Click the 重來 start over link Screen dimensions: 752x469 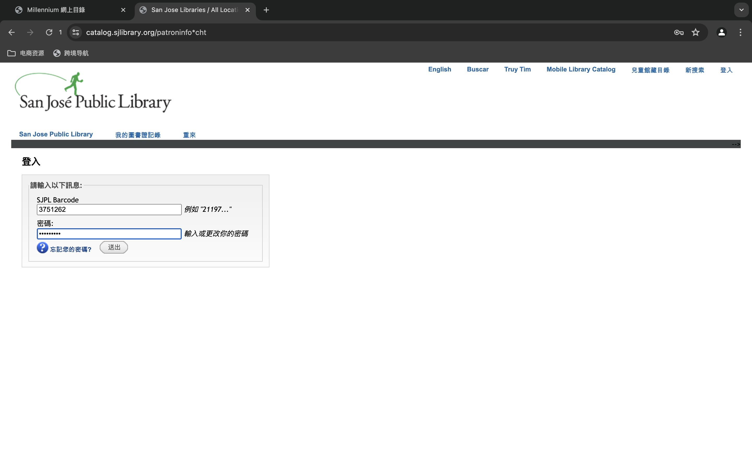pyautogui.click(x=189, y=135)
